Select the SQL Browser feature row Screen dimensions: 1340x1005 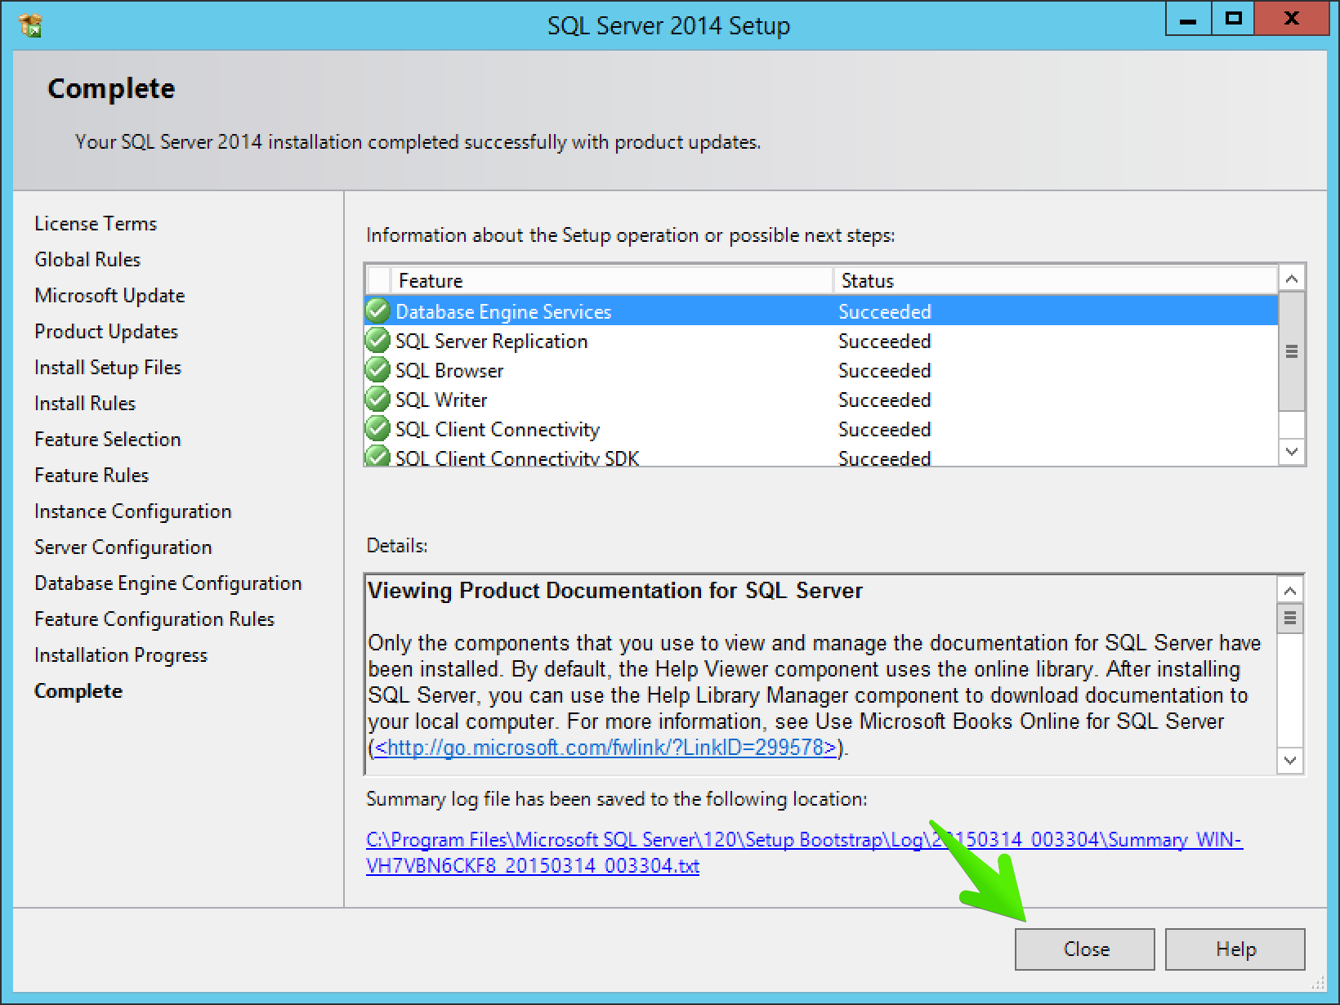(821, 370)
